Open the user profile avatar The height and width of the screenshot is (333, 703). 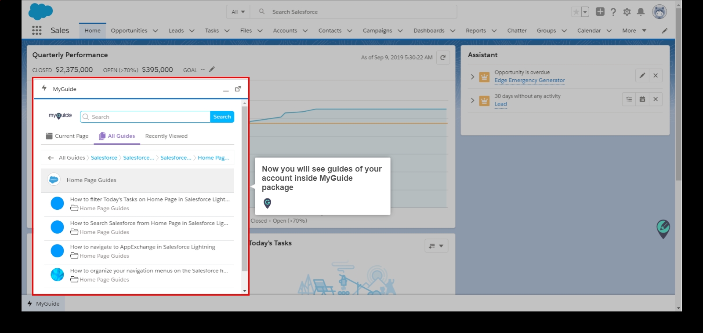(x=660, y=12)
